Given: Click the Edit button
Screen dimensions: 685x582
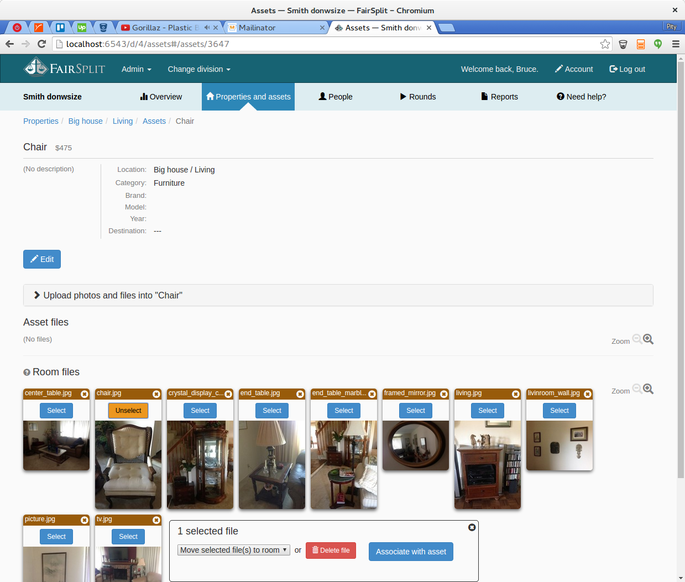Looking at the screenshot, I should pos(42,259).
